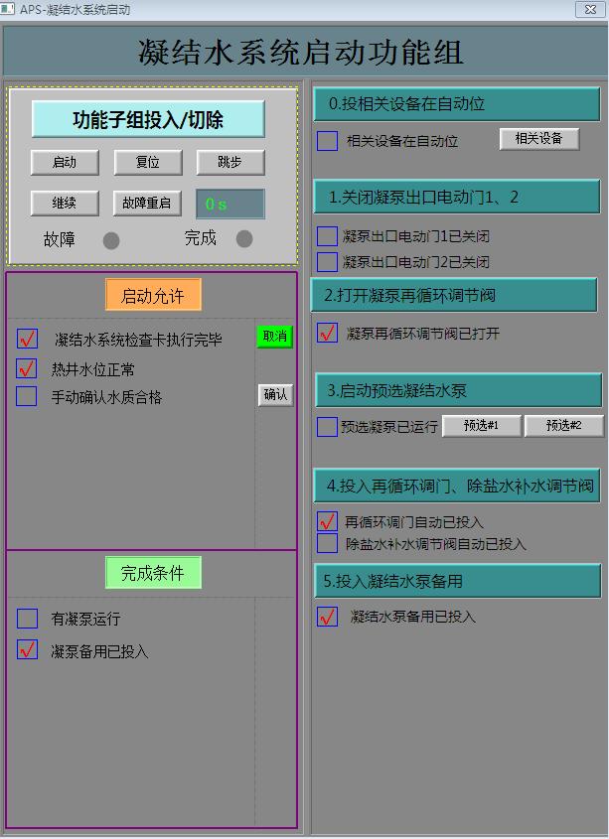Click the 故障 fault indicator light
609x839 pixels.
(x=111, y=240)
